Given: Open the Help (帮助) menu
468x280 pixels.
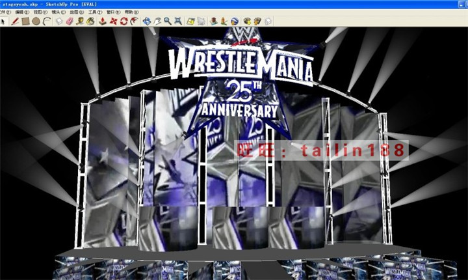Looking at the screenshot, I should coord(131,12).
